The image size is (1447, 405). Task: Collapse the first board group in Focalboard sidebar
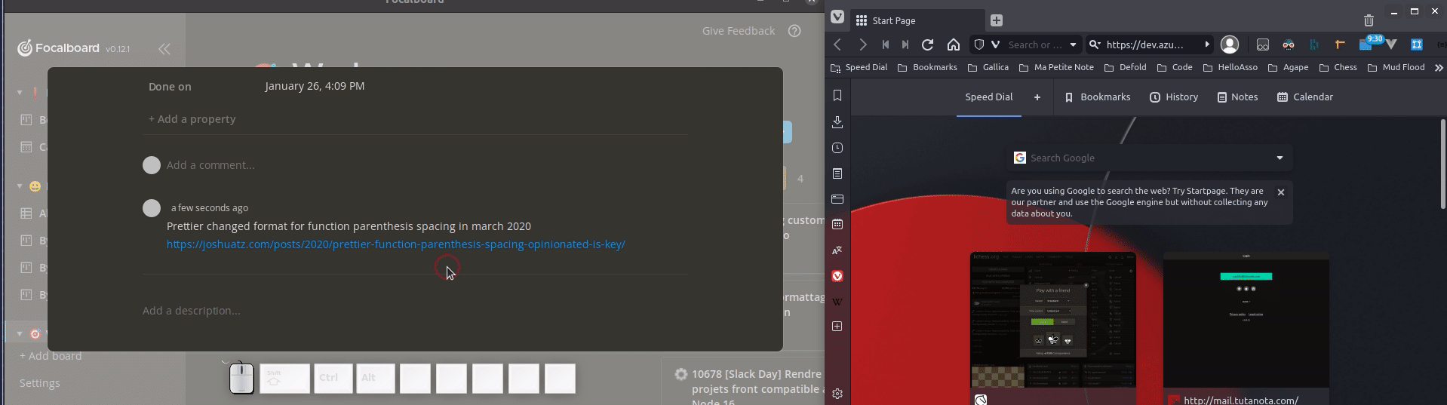coord(20,93)
